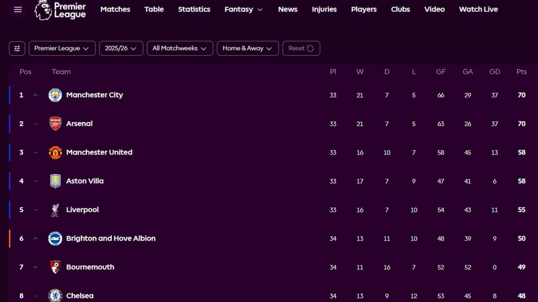Screen dimensions: 538x302
Task: Open the Home & Away dropdown
Action: click(x=248, y=48)
